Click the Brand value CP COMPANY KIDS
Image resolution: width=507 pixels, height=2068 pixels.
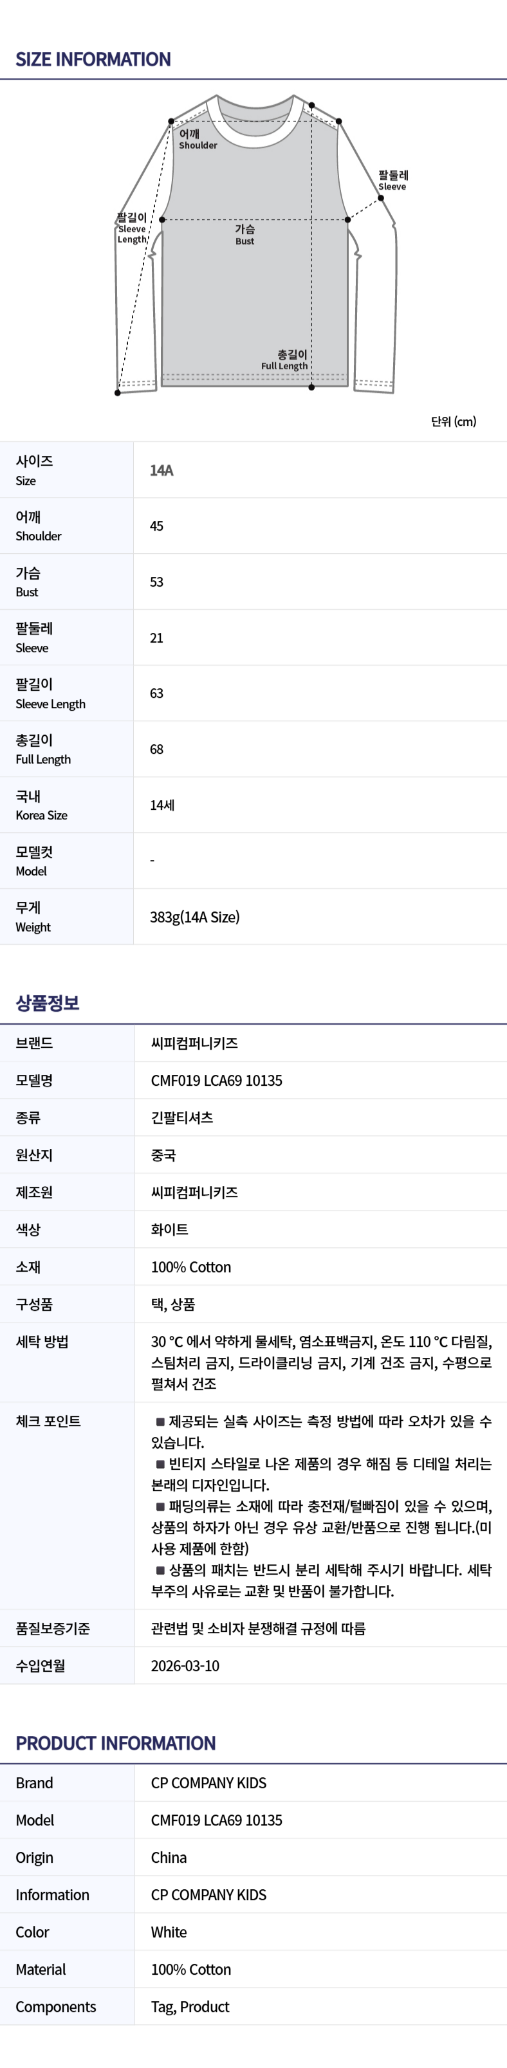[209, 1783]
